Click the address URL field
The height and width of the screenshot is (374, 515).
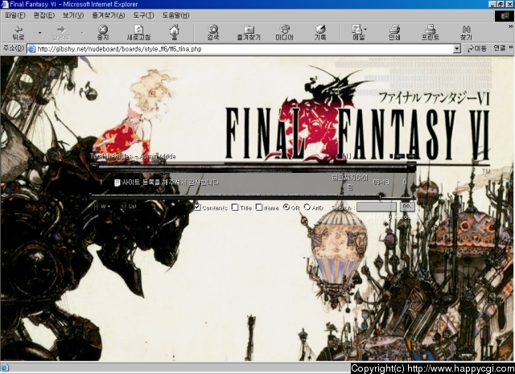tap(245, 49)
